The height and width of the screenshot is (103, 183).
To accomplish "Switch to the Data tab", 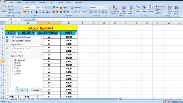I will (x=51, y=3).
